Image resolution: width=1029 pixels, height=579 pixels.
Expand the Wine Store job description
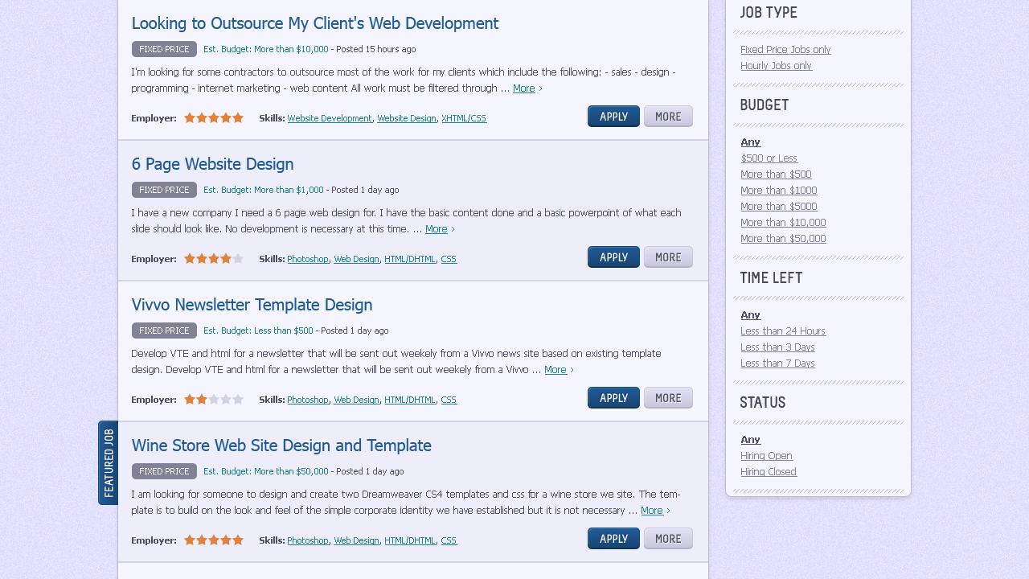(652, 510)
